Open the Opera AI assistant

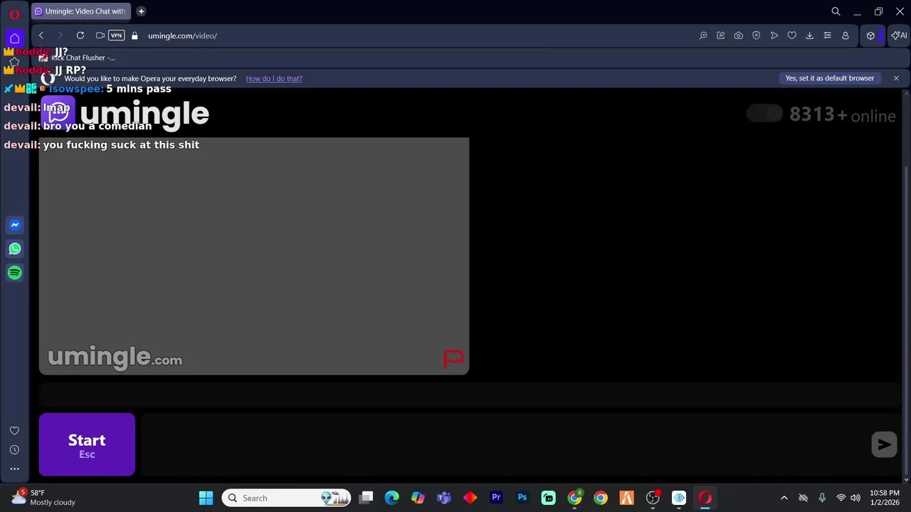coord(899,36)
